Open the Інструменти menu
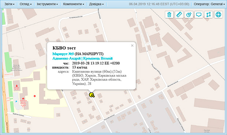 pyautogui.click(x=47, y=4)
